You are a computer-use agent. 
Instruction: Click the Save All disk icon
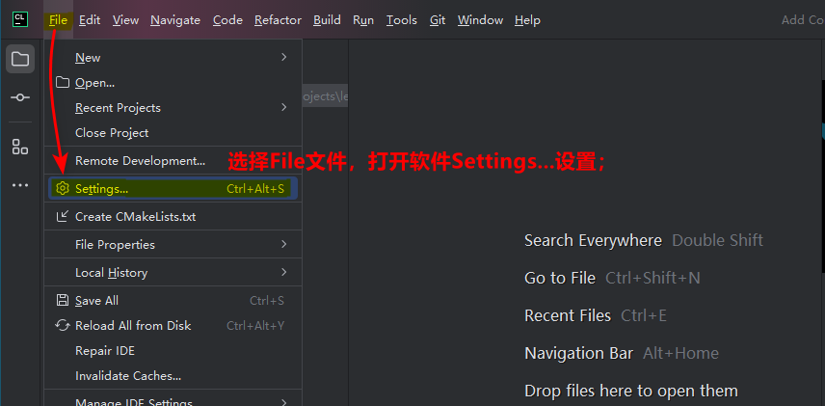(63, 301)
